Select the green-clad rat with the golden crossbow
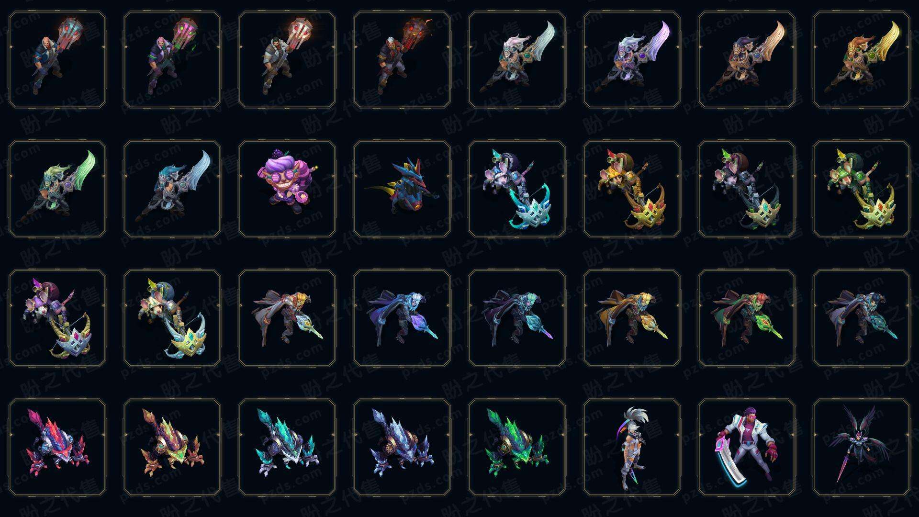Screen dimensions: 919x517 [862, 189]
